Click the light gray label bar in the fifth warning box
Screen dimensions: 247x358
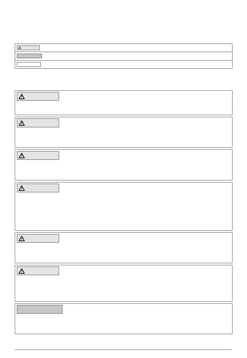tap(38, 238)
